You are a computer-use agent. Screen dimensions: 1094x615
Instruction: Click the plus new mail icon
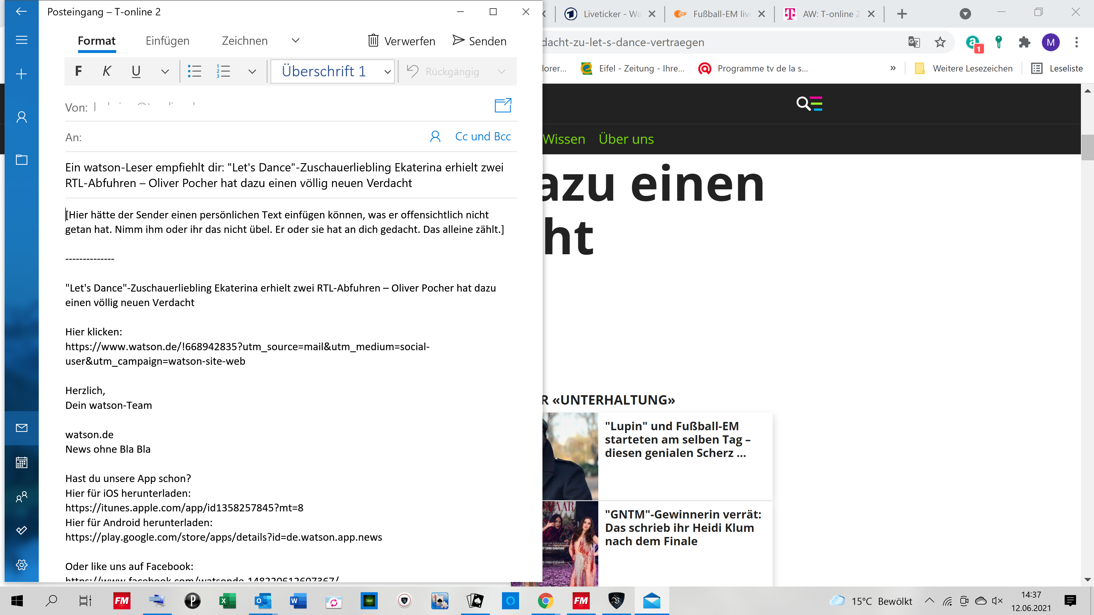[x=21, y=74]
